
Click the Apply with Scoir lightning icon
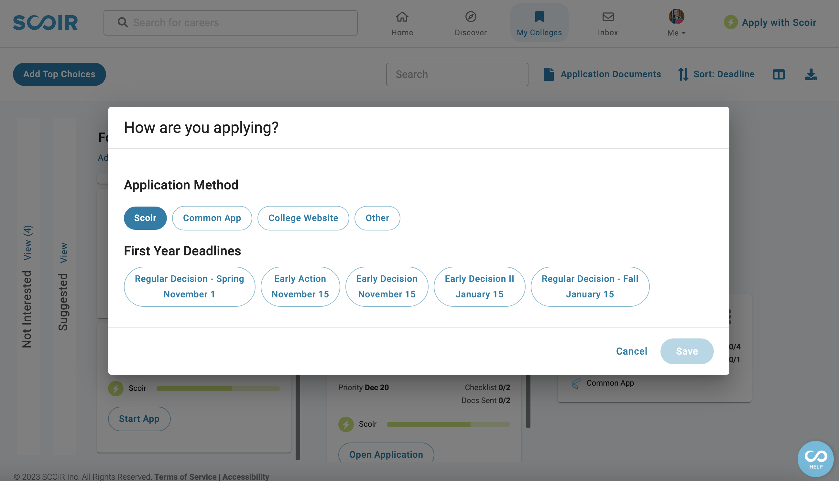pos(731,22)
